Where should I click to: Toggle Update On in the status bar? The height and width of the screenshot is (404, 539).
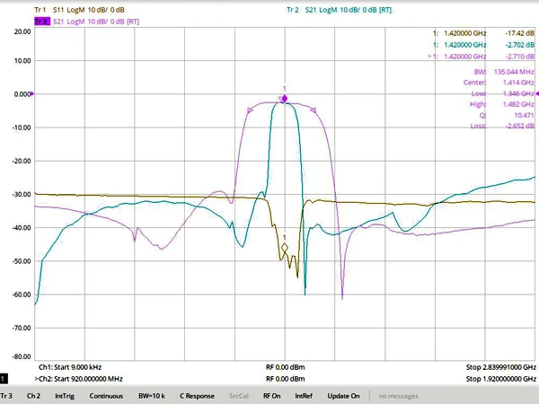(343, 396)
